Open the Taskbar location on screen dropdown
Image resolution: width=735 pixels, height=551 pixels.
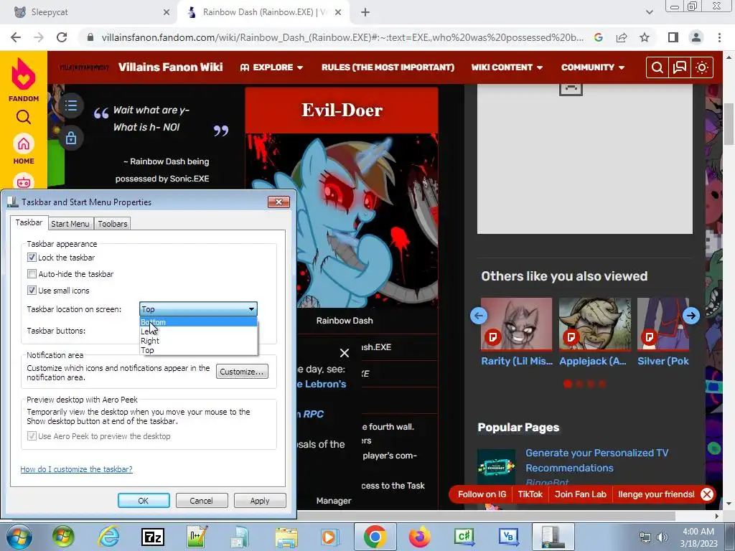[198, 309]
